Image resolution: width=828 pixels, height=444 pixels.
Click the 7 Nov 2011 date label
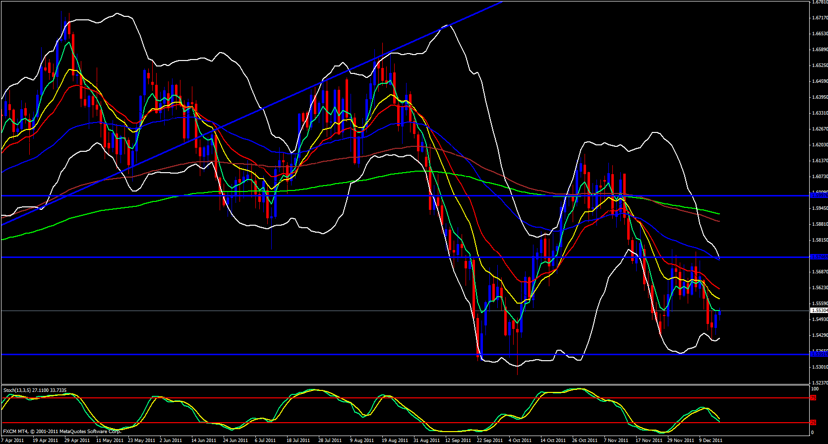[616, 440]
